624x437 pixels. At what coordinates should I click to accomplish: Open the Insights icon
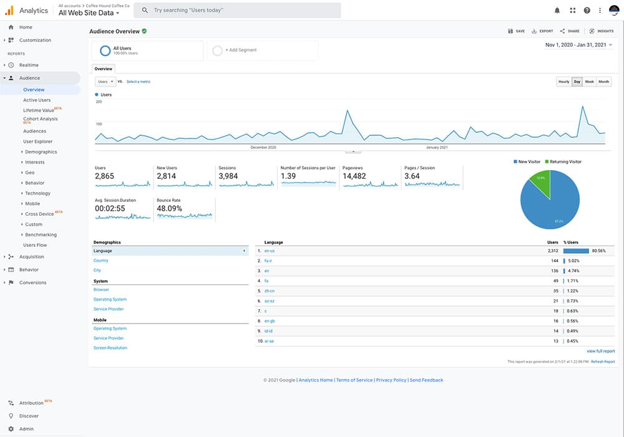click(x=592, y=31)
